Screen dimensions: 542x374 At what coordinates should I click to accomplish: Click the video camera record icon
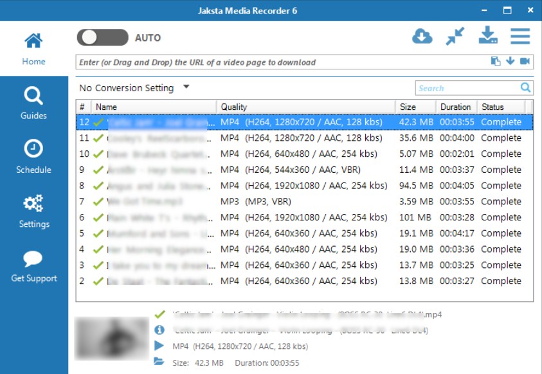pyautogui.click(x=525, y=61)
